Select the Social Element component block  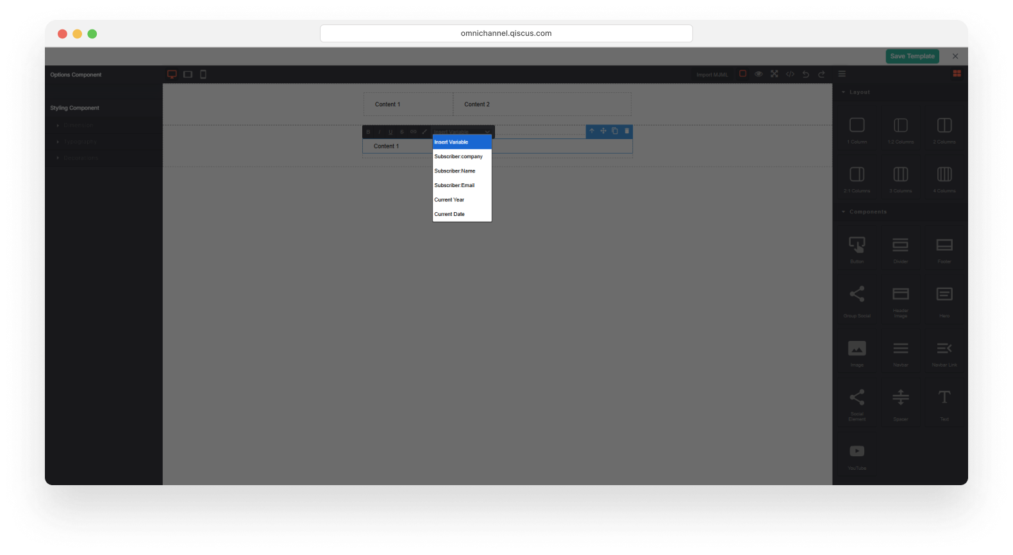point(857,402)
